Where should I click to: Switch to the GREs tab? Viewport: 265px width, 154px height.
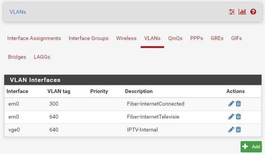point(217,38)
